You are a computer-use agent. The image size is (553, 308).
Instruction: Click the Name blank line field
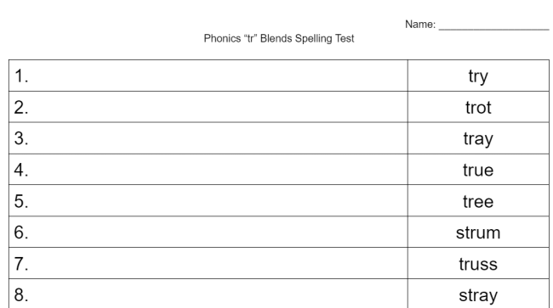pyautogui.click(x=493, y=25)
